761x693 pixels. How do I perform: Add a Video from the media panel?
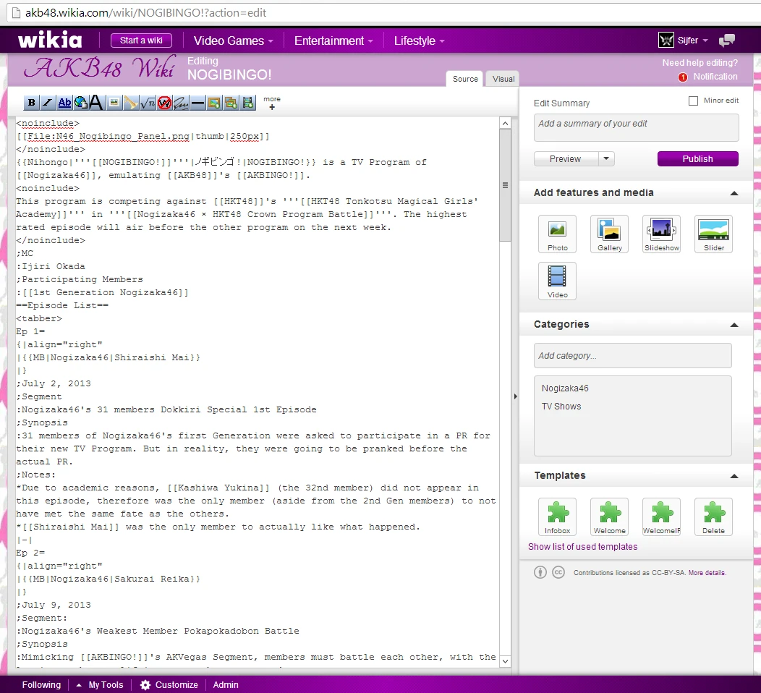point(557,281)
